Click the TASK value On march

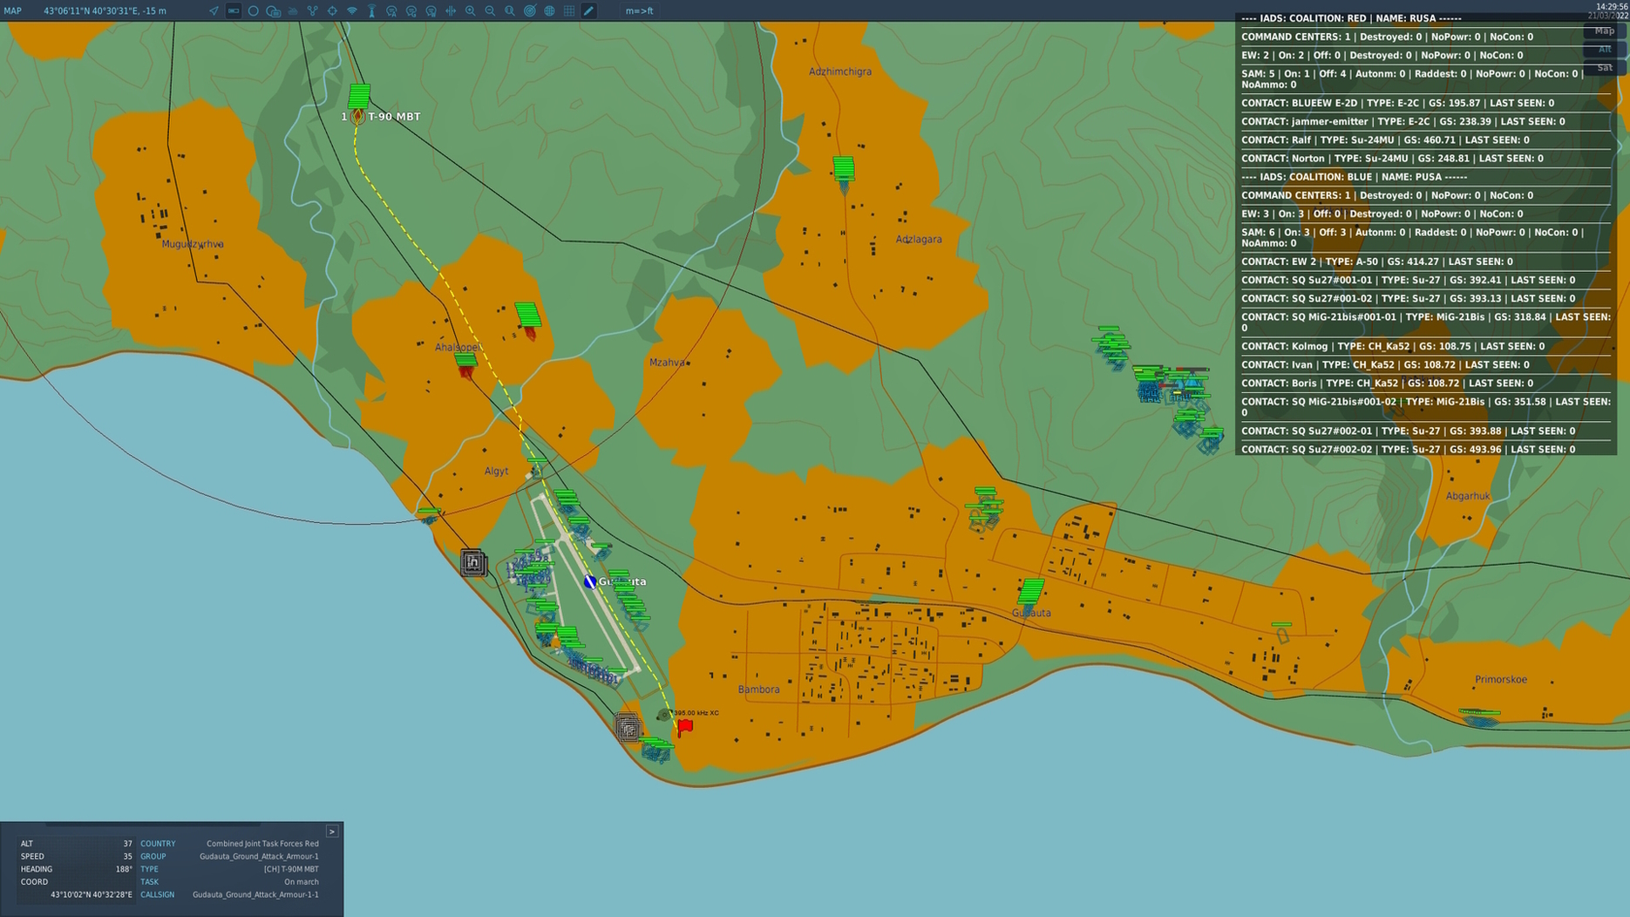[301, 882]
